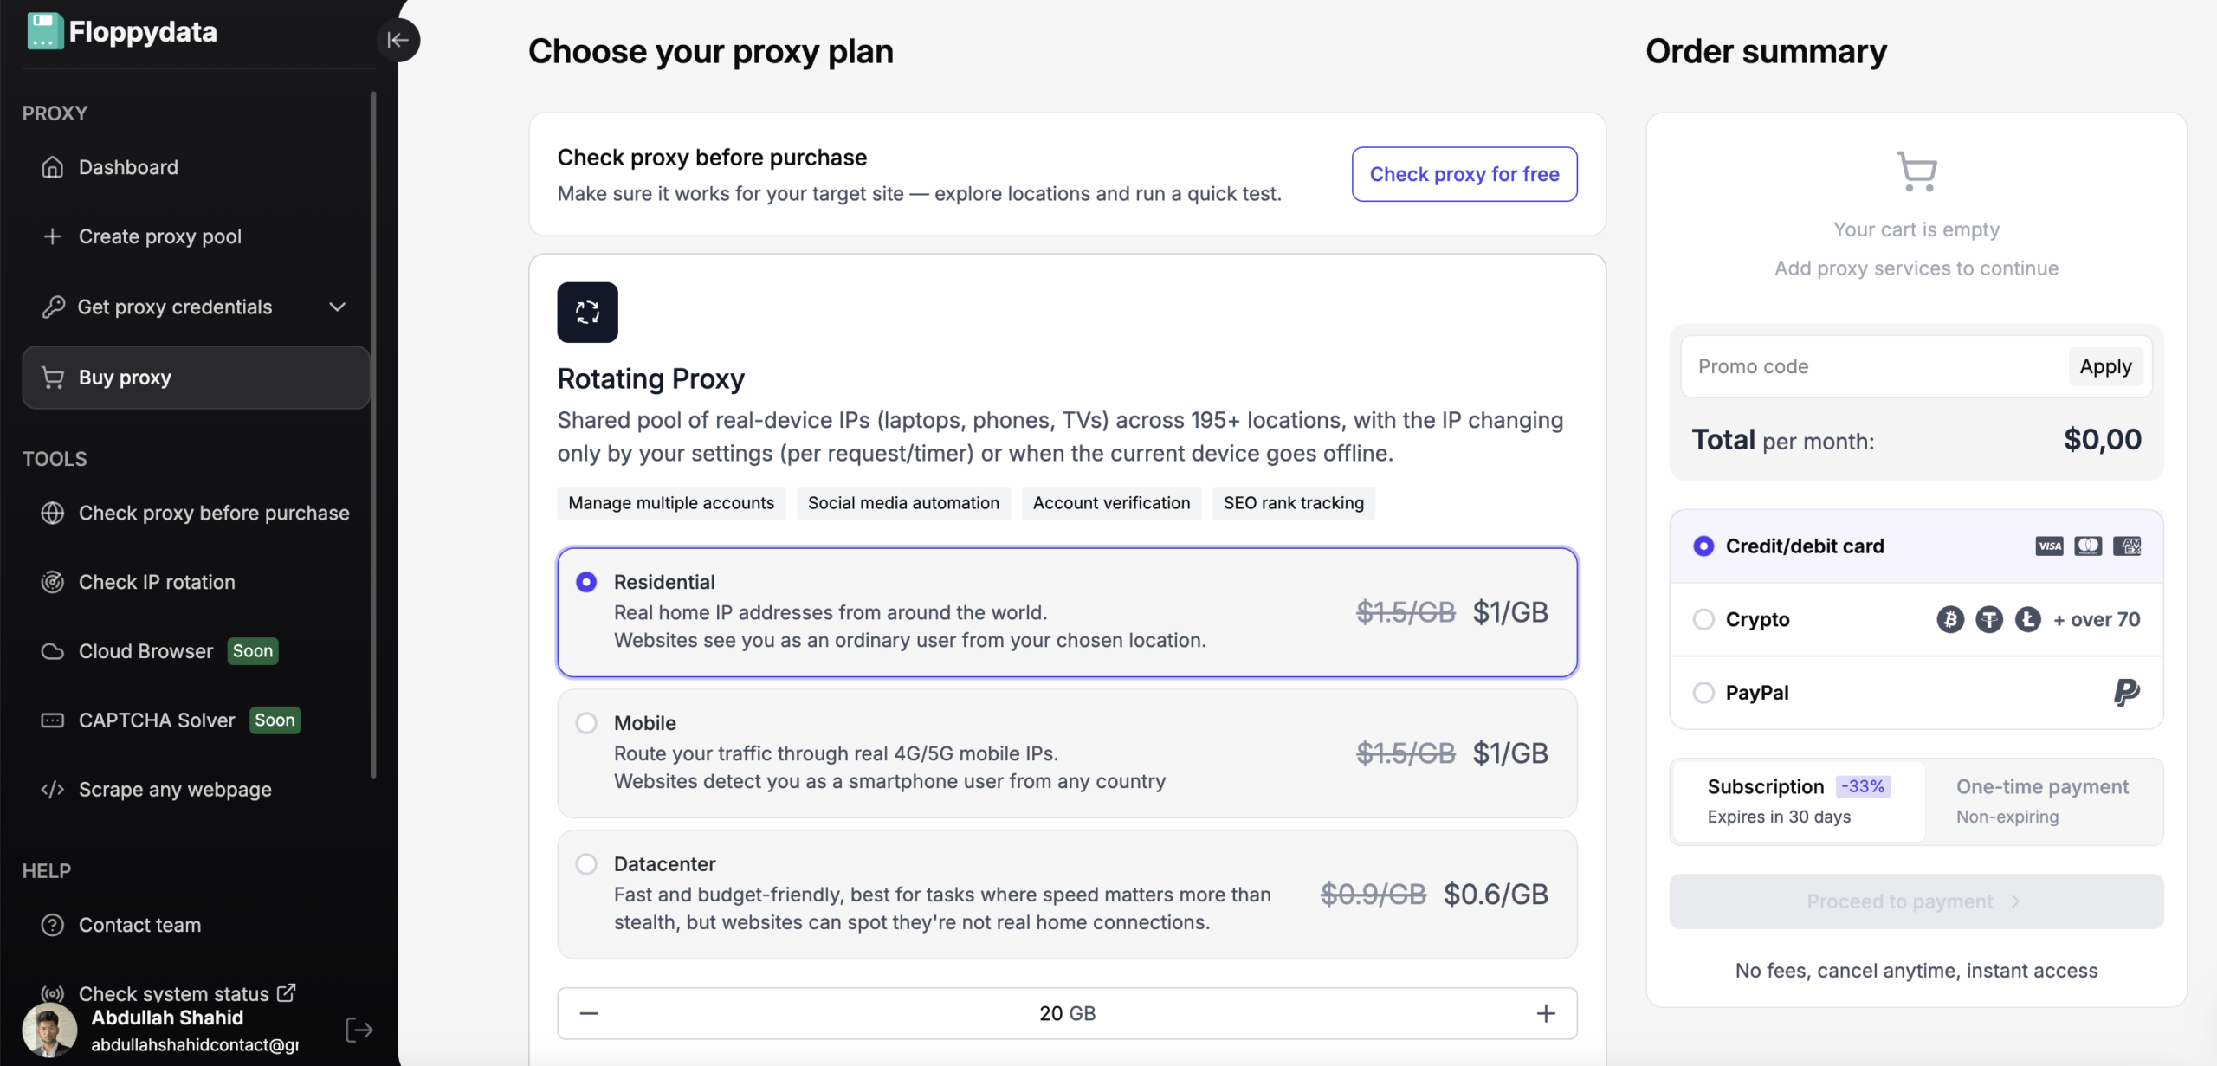Switch to the One-time payment tab
Image resolution: width=2217 pixels, height=1066 pixels.
pos(2041,801)
